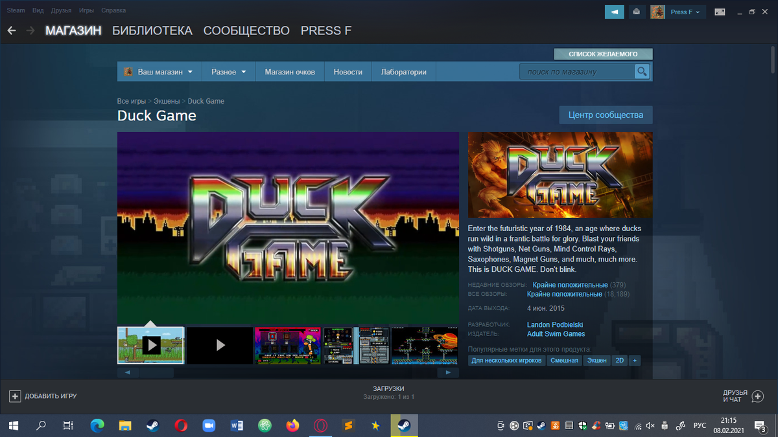Launch Zoom from the taskbar
Viewport: 778px width, 437px height.
[x=209, y=425]
